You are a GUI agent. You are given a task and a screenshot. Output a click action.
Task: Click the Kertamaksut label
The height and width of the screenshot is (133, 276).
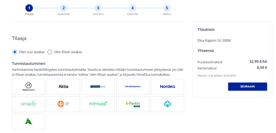point(207,68)
